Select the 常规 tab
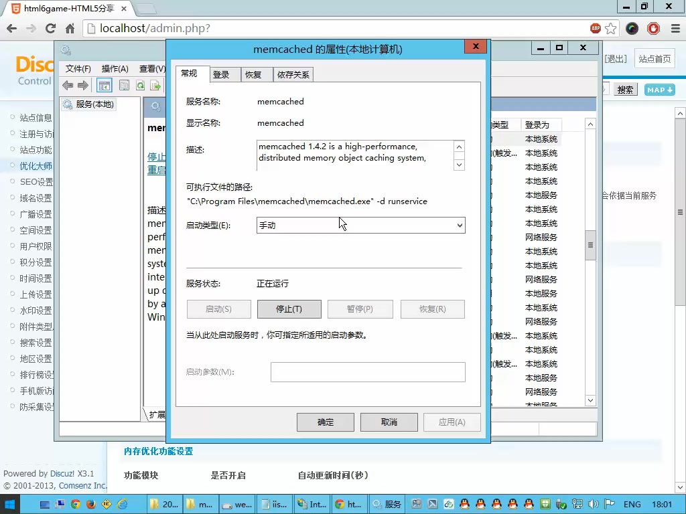 pyautogui.click(x=189, y=74)
